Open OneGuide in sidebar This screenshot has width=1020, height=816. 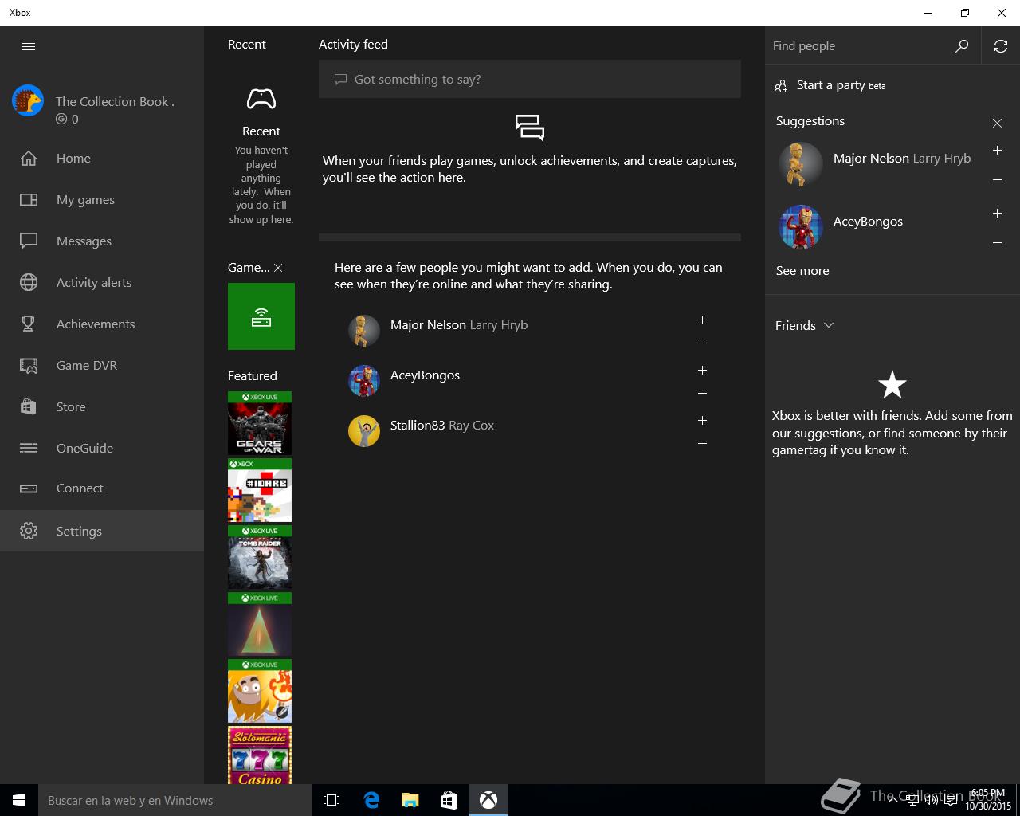tap(102, 448)
